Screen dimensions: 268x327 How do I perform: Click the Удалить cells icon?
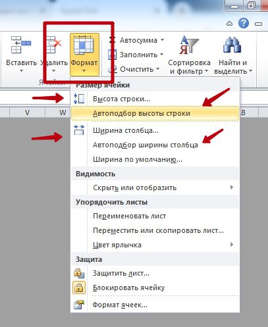tap(53, 45)
